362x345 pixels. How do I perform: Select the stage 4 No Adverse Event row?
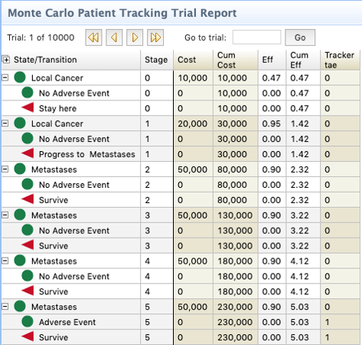coord(181,276)
